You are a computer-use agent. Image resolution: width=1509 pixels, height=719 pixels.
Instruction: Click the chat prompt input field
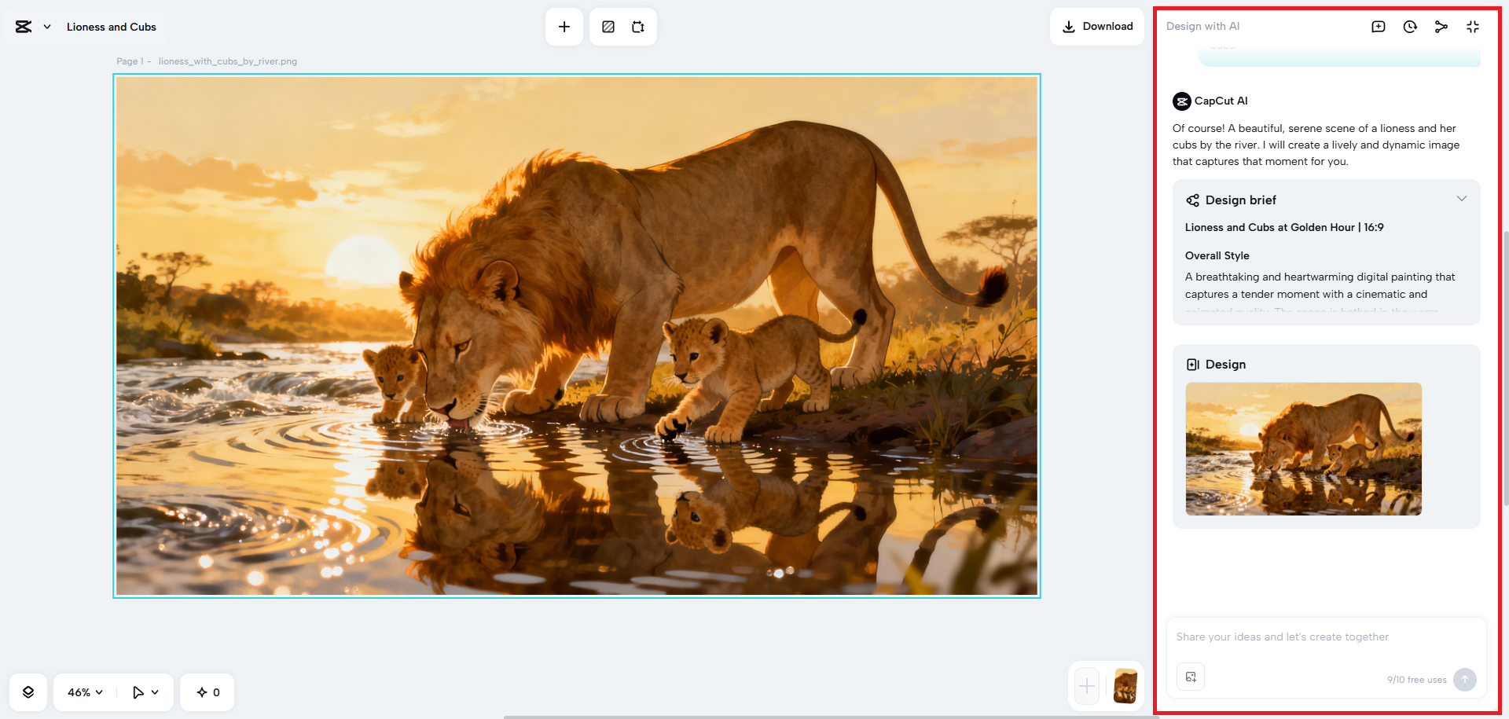point(1326,637)
